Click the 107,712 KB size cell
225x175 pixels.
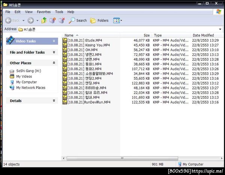click(141, 69)
